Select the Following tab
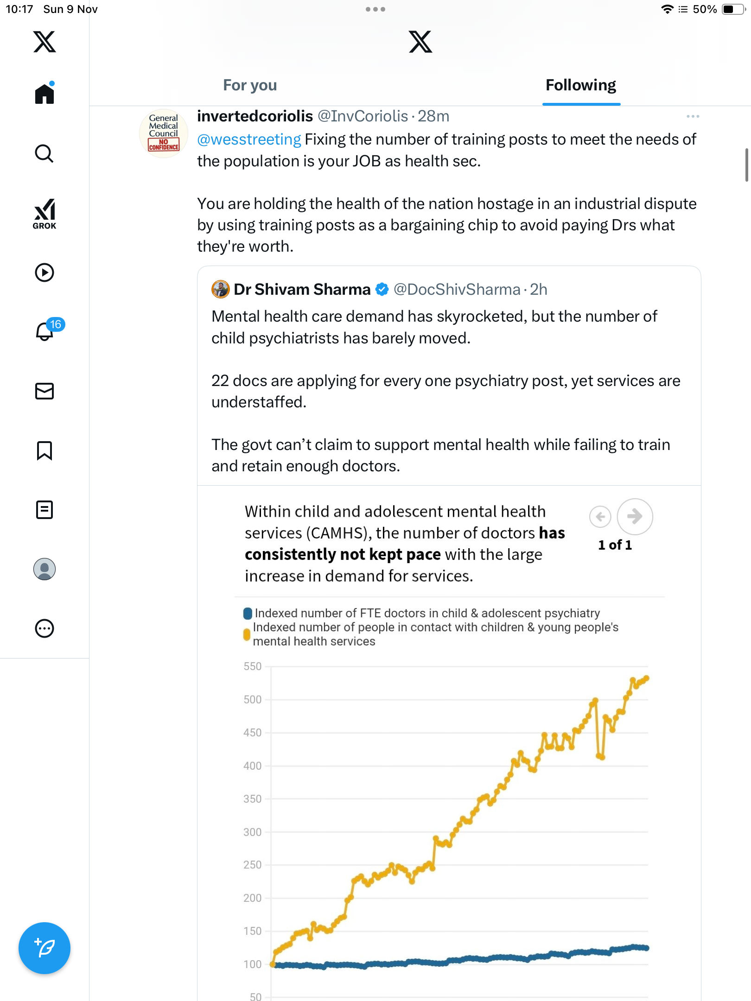Viewport: 751px width, 1001px height. 581,85
